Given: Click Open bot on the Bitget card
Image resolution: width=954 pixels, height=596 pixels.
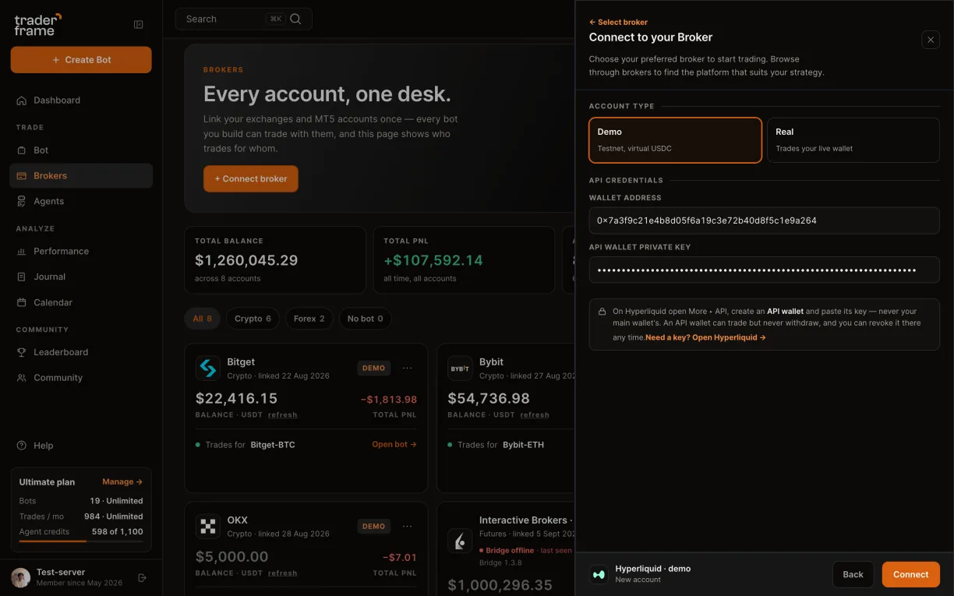Looking at the screenshot, I should pos(394,444).
